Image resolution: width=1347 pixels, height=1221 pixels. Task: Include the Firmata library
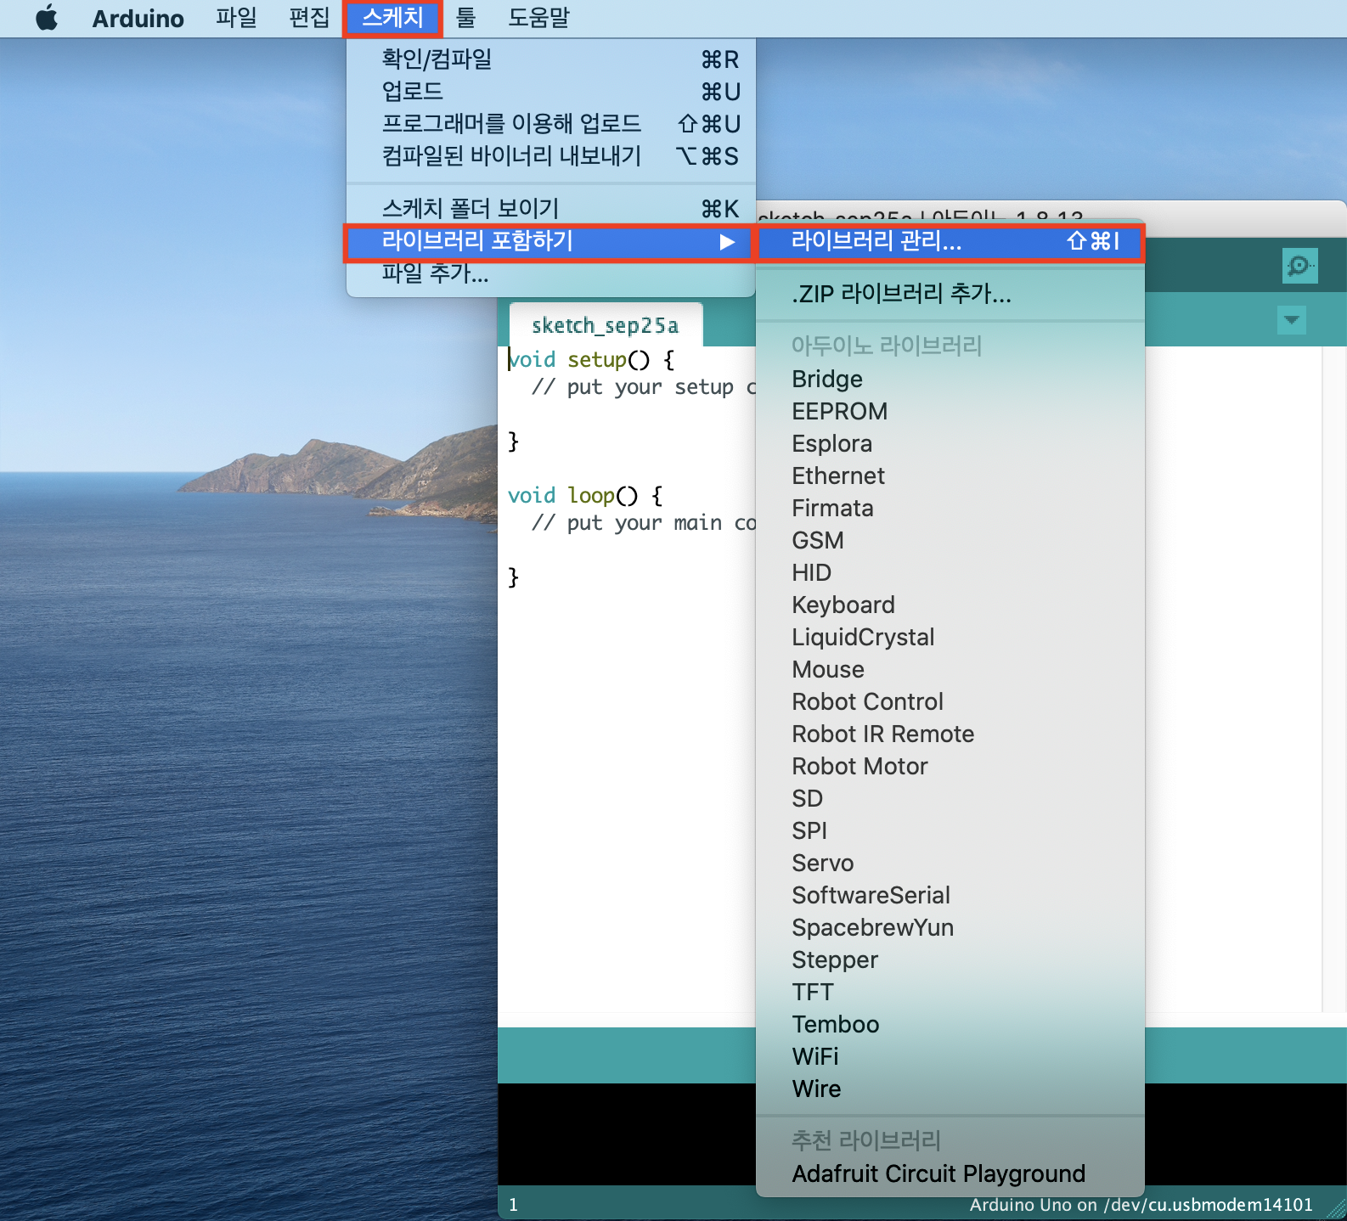pos(950,509)
